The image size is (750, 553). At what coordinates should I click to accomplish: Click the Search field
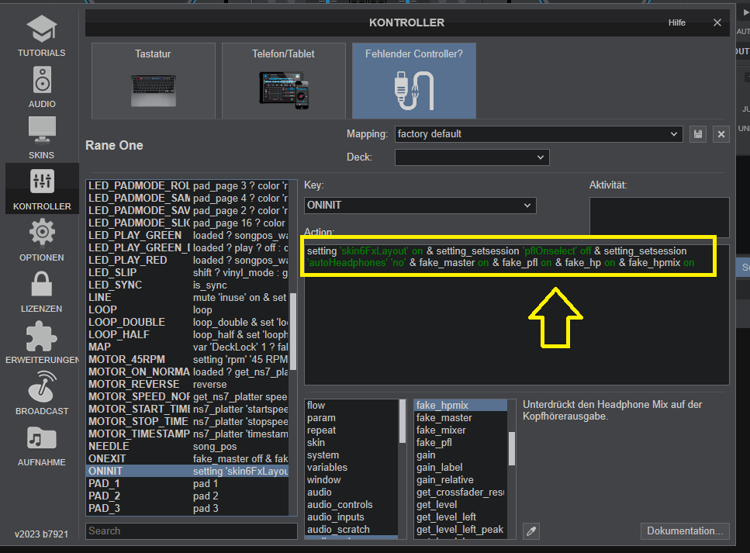tap(192, 531)
